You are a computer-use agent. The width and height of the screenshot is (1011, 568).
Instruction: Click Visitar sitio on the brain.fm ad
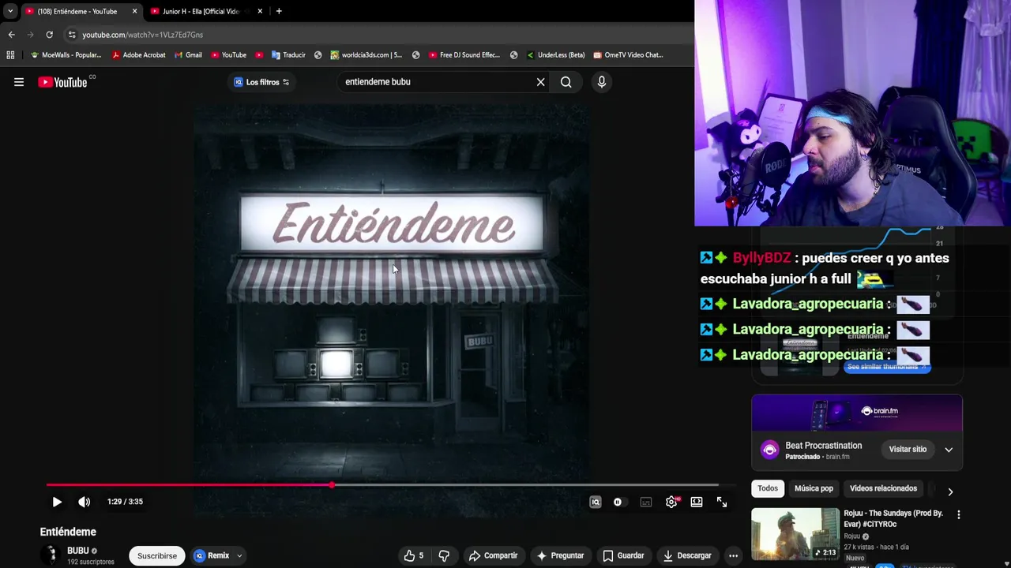coord(908,450)
